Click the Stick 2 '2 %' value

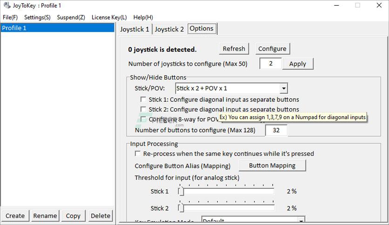coord(292,208)
